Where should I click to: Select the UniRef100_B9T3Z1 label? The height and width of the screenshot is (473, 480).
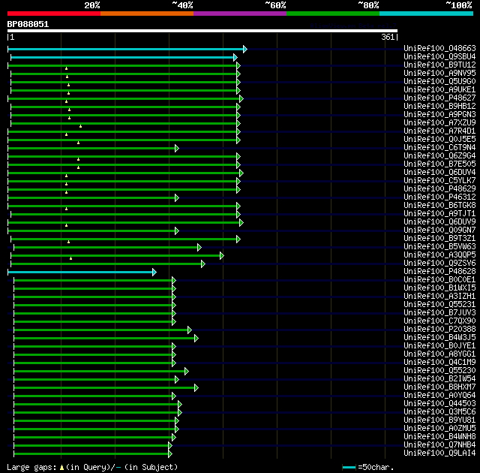[439, 238]
